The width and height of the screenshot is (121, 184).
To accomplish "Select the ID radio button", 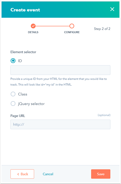I will pos(13,61).
